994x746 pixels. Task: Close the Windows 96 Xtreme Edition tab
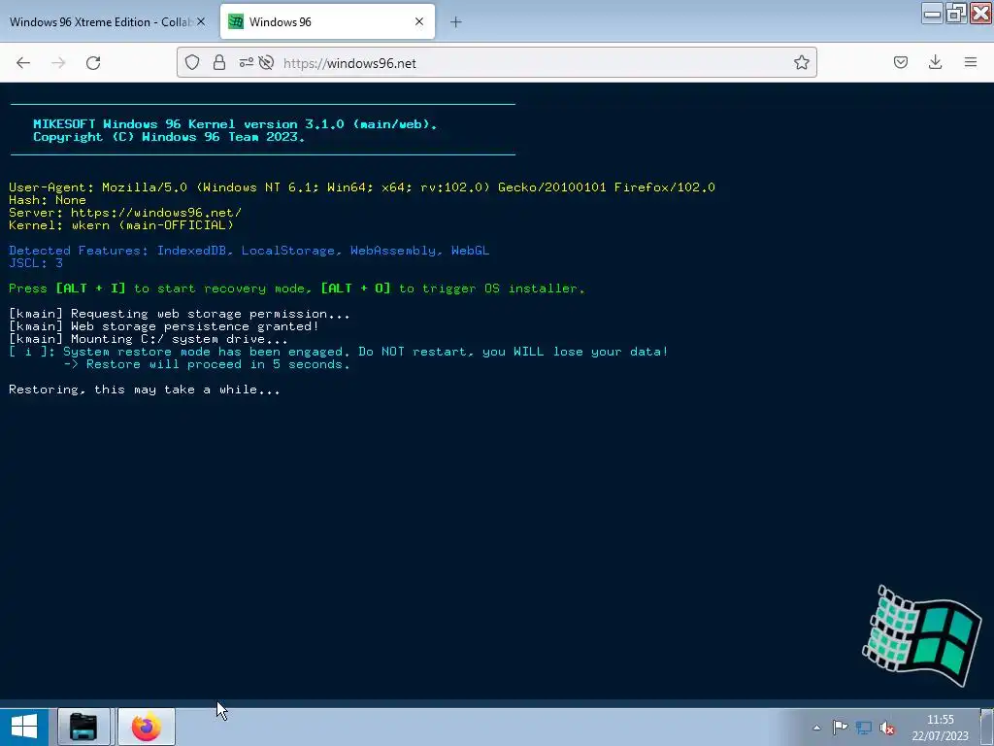(201, 21)
